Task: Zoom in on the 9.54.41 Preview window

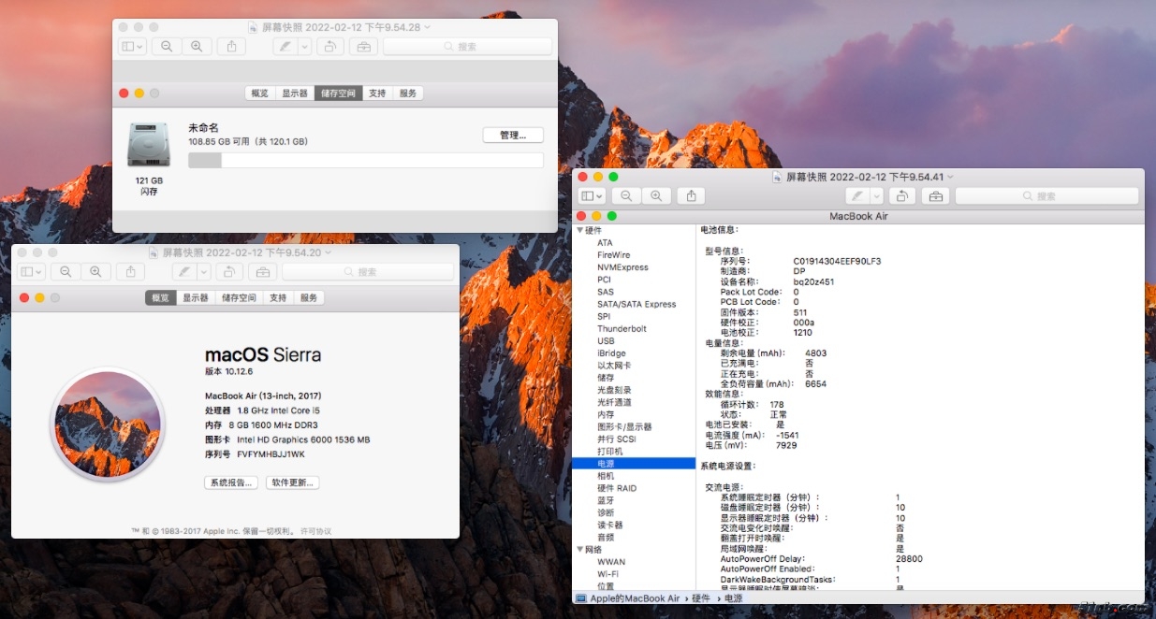Action: pos(656,195)
